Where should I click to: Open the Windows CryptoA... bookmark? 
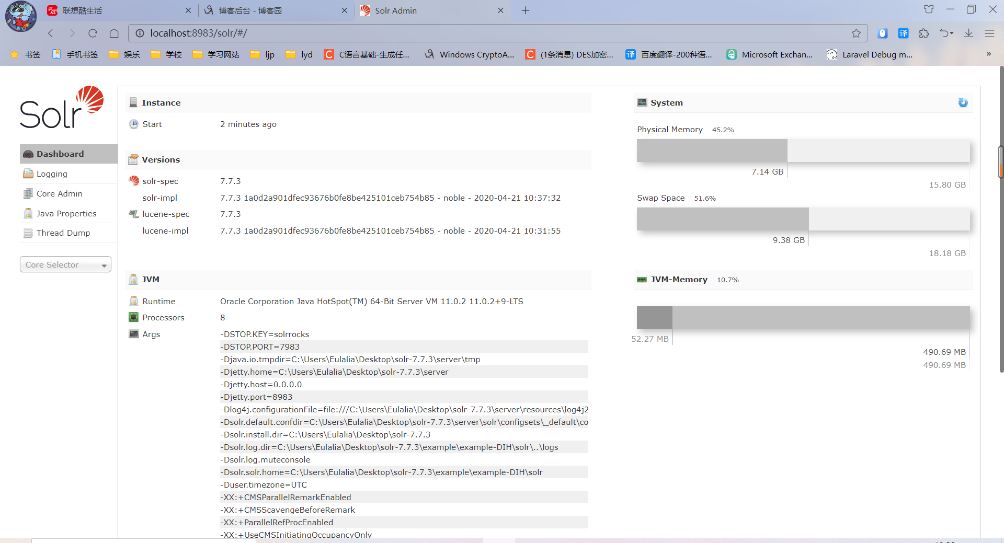[470, 54]
